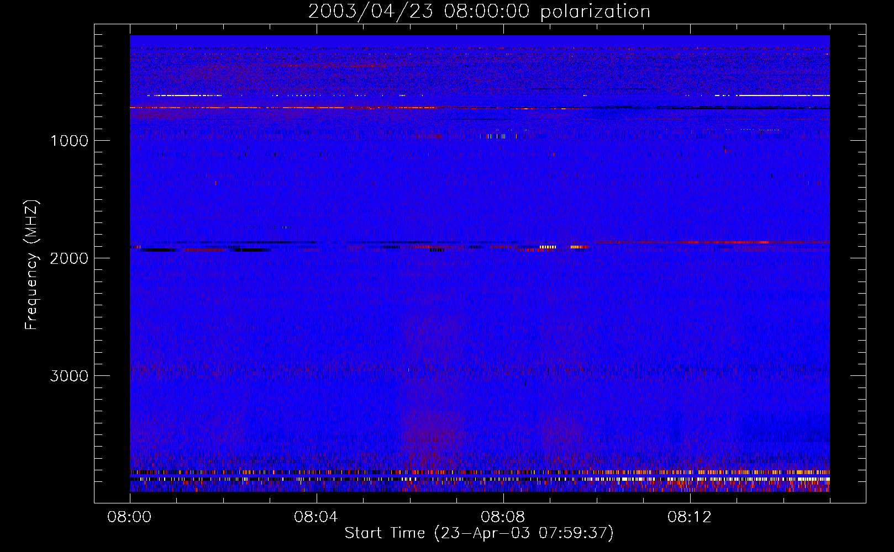Click the plot title '2003/04/23 08:00:00 polarization'

pyautogui.click(x=479, y=12)
